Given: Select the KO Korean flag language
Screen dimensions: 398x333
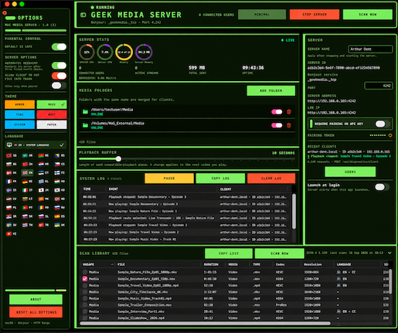Looking at the screenshot, I should (60, 190).
